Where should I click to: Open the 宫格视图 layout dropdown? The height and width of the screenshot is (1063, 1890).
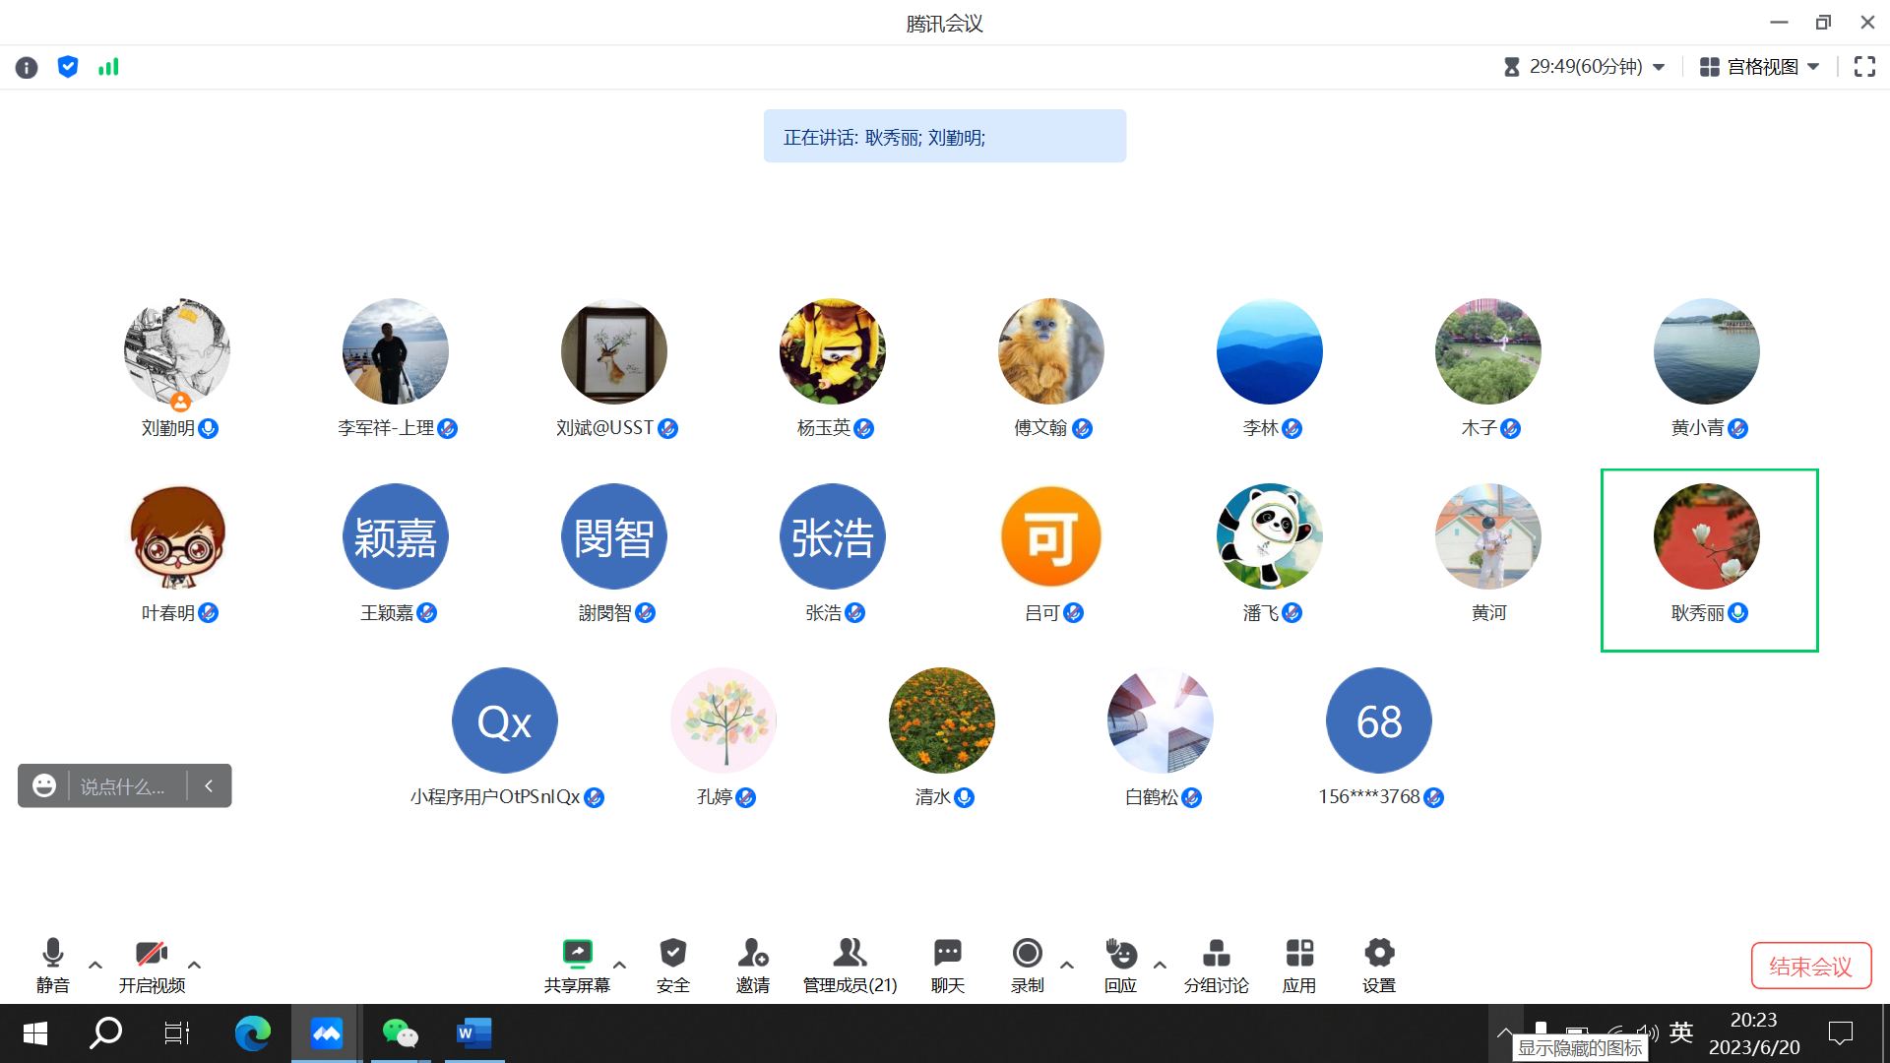1762,67
